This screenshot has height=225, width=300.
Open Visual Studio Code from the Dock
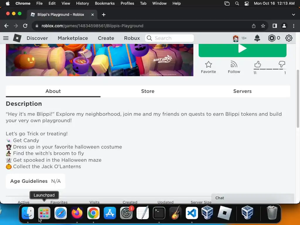(x=192, y=213)
